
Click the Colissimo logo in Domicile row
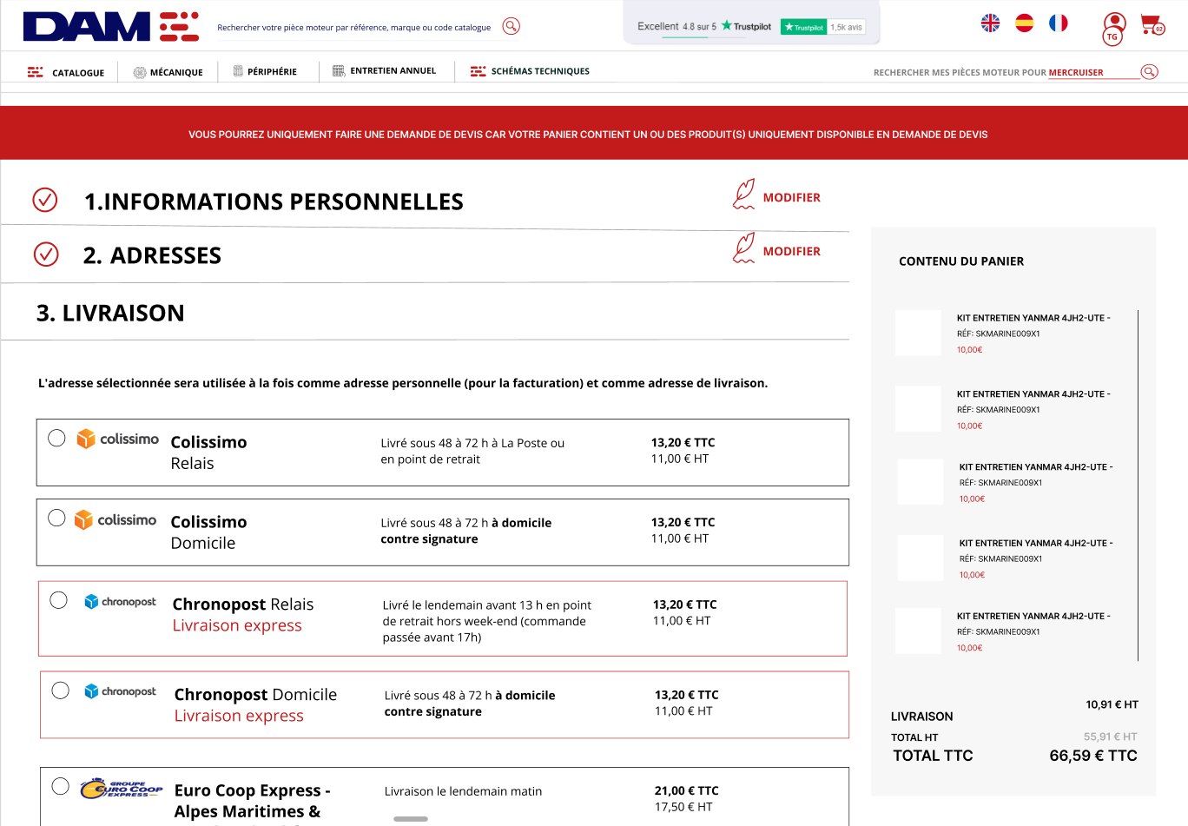tap(115, 519)
